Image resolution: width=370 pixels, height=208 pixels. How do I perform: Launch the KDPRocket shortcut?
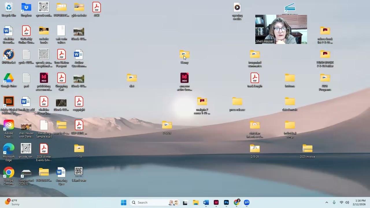(9, 57)
